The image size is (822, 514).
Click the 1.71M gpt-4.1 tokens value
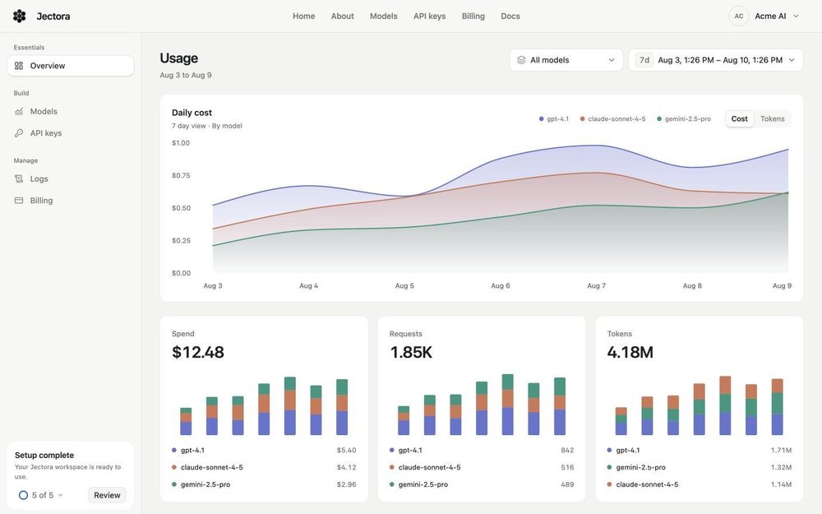tap(781, 450)
